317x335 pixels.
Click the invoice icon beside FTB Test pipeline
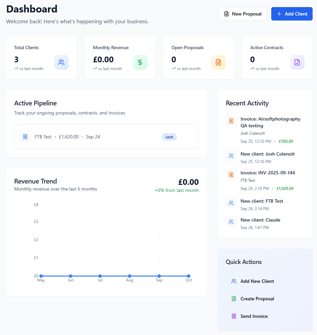[x=25, y=137]
